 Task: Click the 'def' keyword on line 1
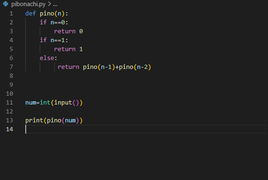click(x=30, y=14)
